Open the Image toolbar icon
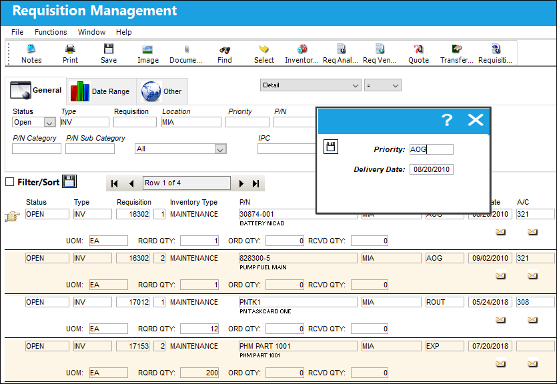Image resolution: width=557 pixels, height=384 pixels. click(148, 53)
